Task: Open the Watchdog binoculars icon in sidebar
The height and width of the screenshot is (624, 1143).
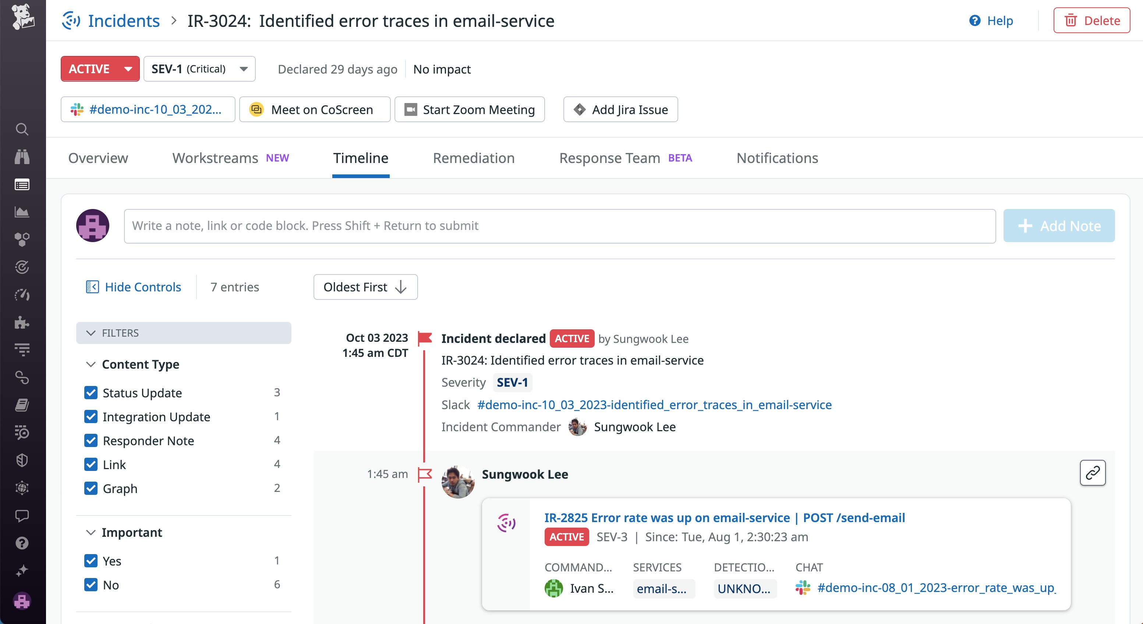Action: coord(22,156)
